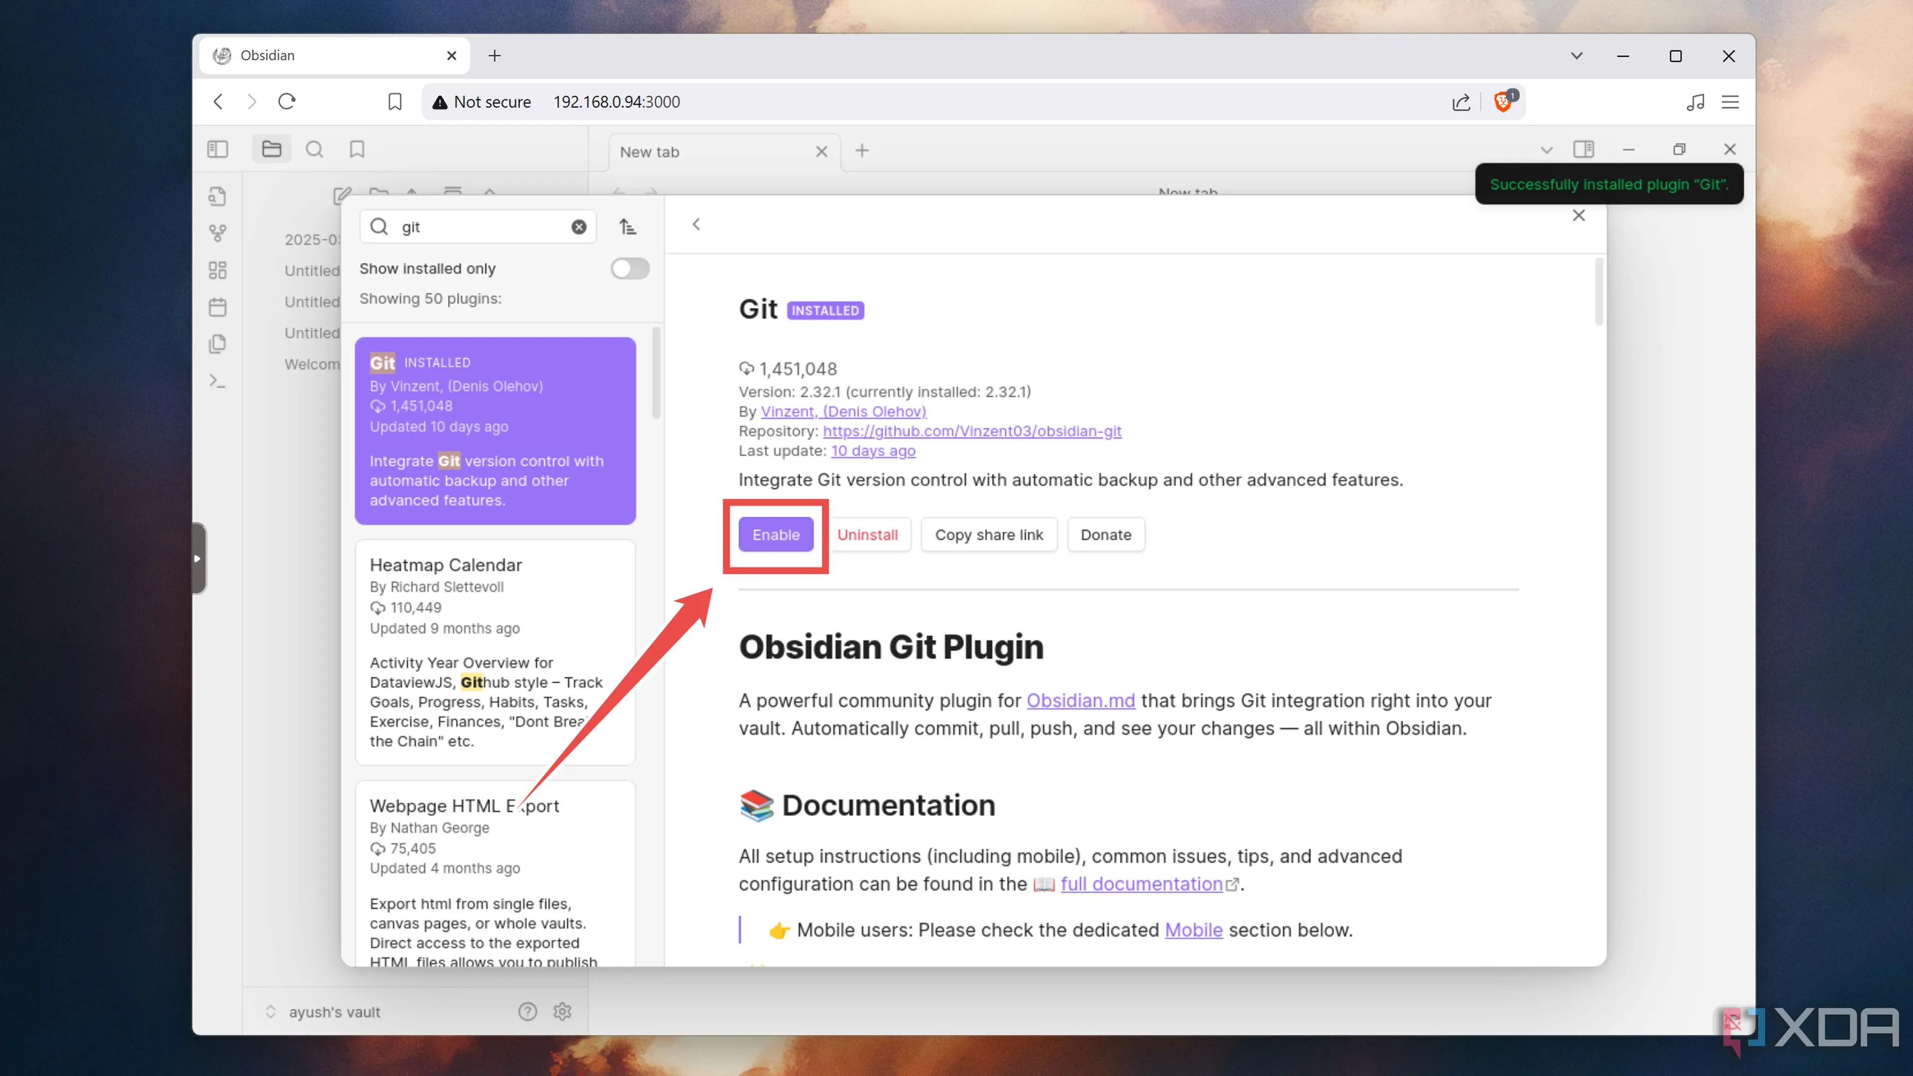Open the Obsidian search magnifier icon
Image resolution: width=1913 pixels, height=1076 pixels.
click(314, 149)
